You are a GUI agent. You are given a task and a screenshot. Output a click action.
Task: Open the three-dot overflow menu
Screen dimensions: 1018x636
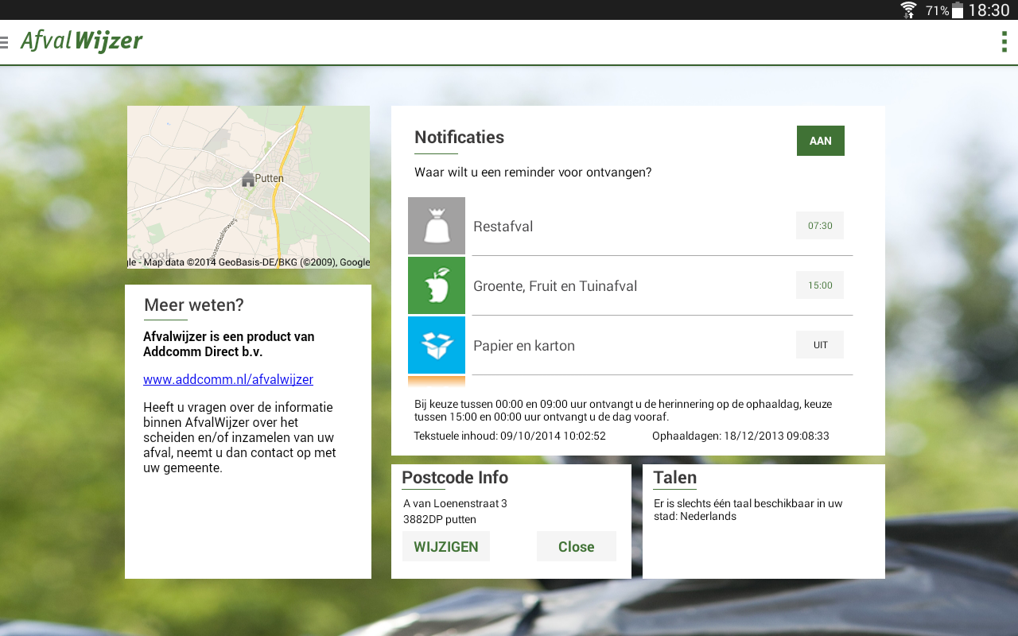coord(1004,42)
